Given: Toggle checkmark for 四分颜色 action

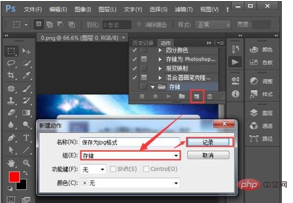Looking at the screenshot, I should 134,50.
